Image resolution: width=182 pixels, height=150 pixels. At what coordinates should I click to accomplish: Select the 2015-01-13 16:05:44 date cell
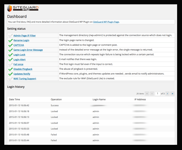point(19,140)
